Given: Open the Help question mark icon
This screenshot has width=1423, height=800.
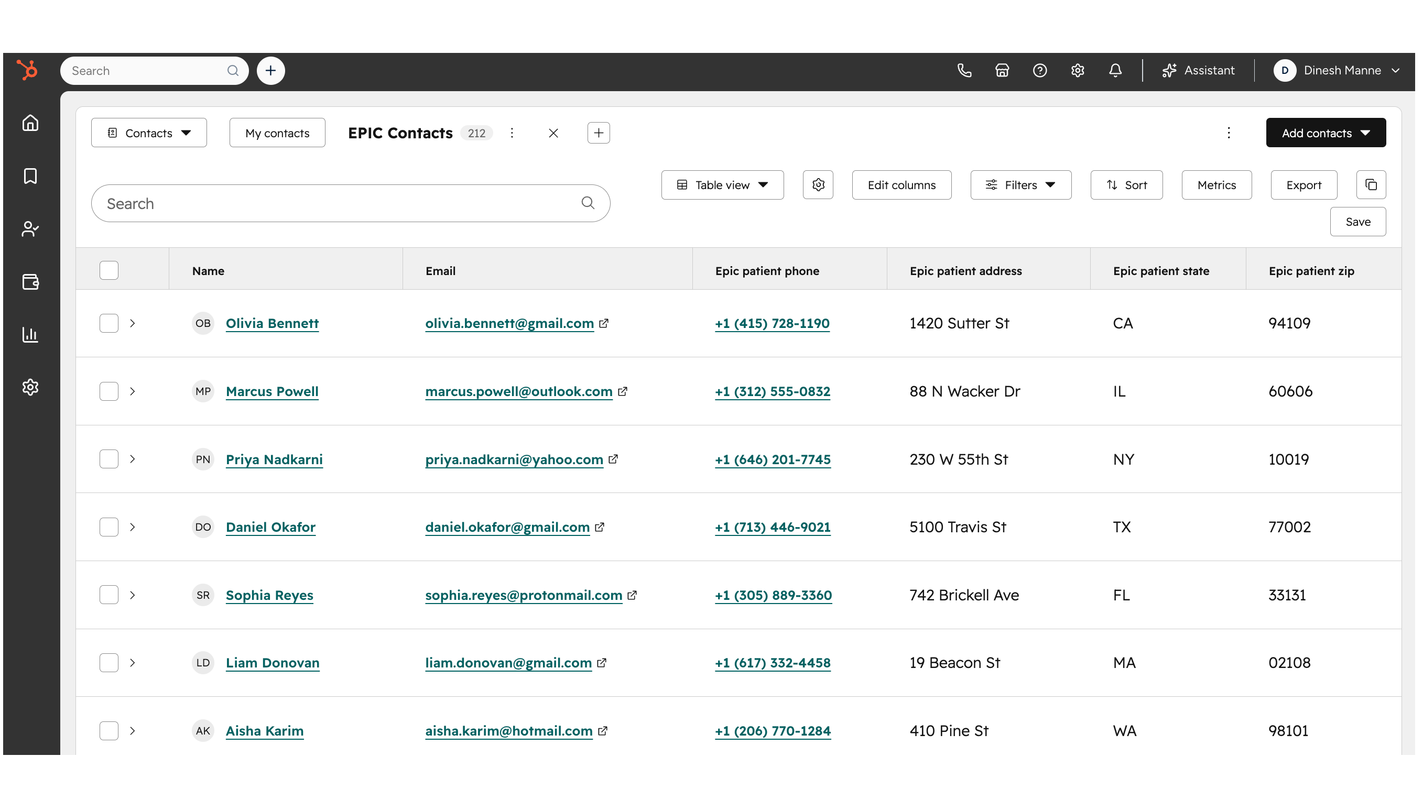Looking at the screenshot, I should click(1040, 71).
